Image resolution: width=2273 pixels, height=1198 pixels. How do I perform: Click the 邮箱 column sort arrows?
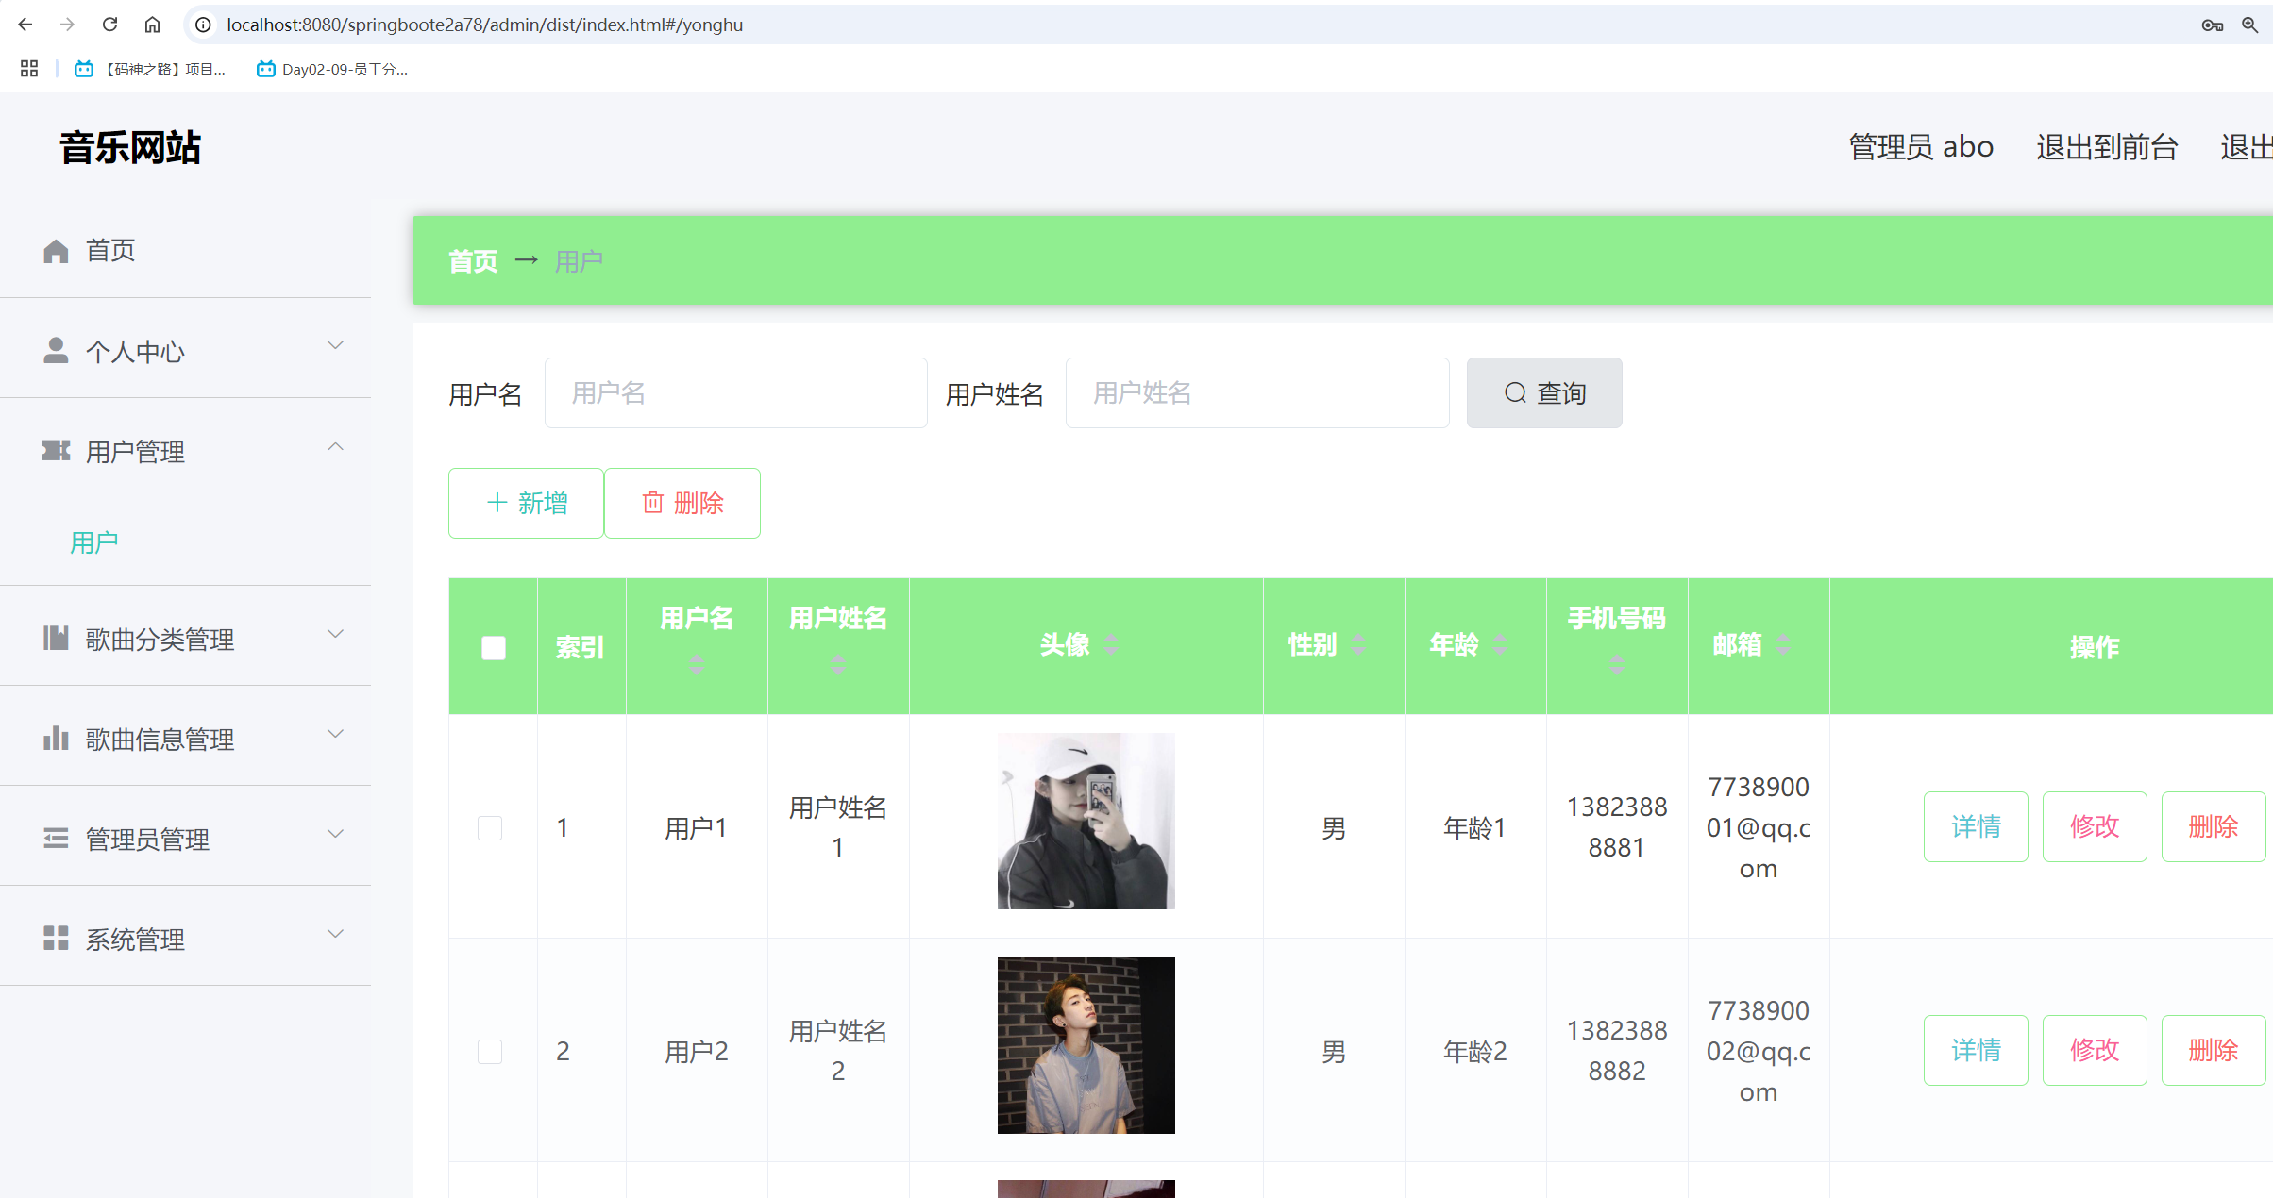1783,645
